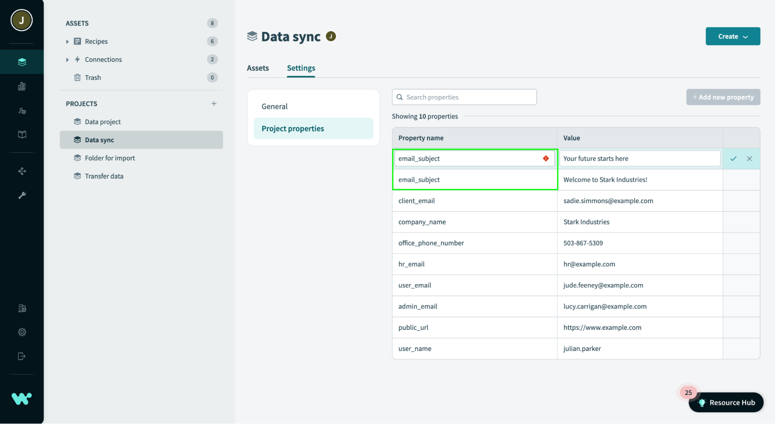Click the red error indicator on email_subject
The height and width of the screenshot is (424, 775).
546,158
